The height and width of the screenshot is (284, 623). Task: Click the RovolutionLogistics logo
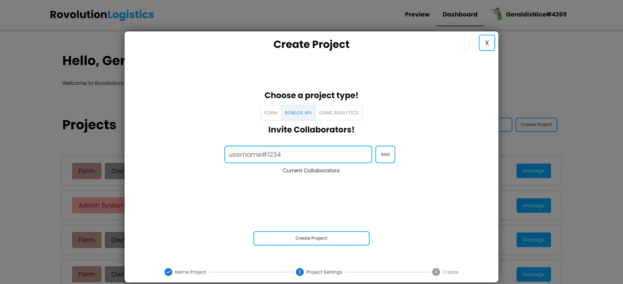pos(101,14)
